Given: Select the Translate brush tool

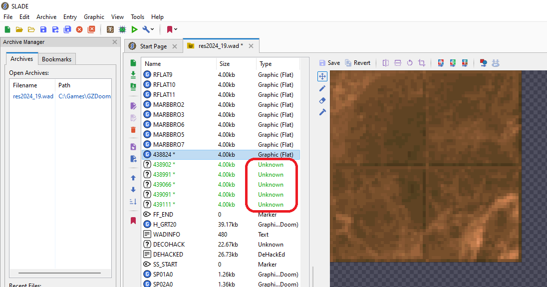Looking at the screenshot, I should click(x=322, y=112).
